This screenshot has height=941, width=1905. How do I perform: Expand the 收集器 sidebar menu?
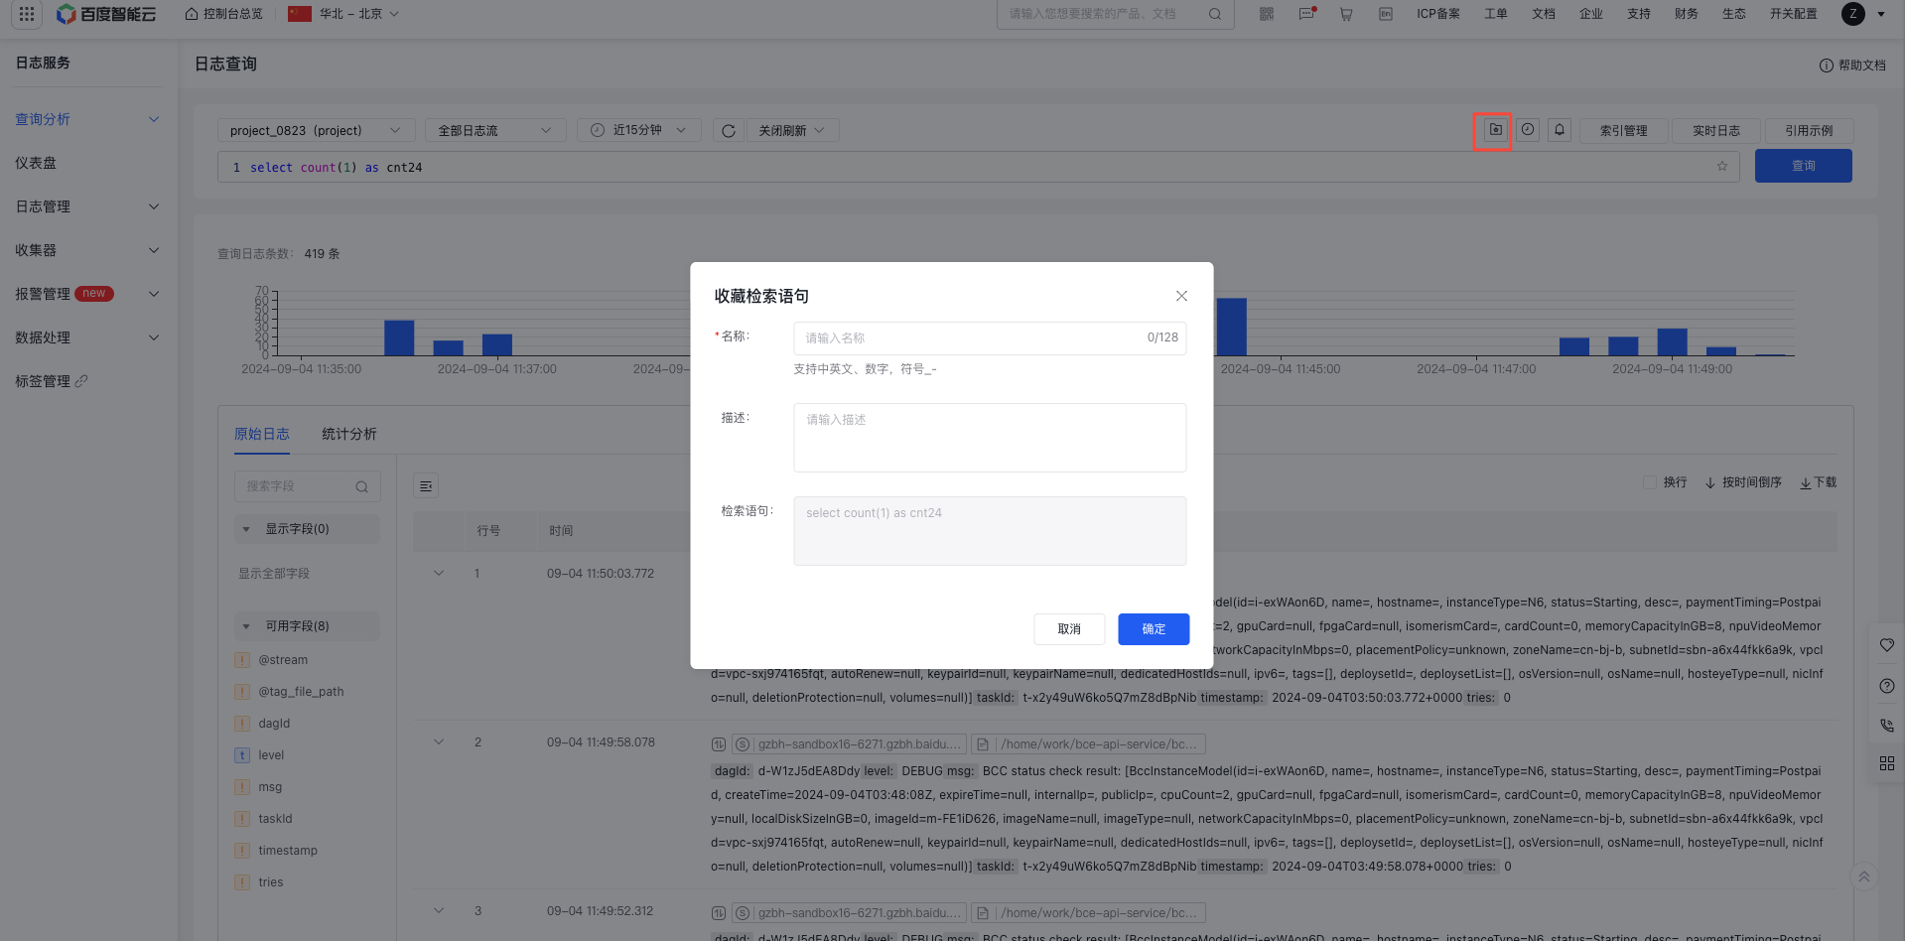click(87, 250)
